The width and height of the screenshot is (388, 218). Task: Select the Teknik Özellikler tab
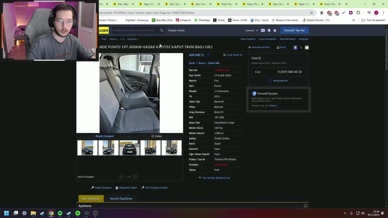pos(121,199)
